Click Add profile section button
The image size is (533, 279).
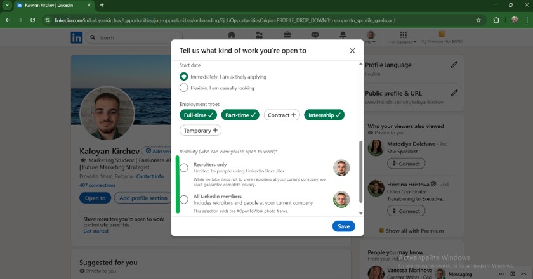point(143,198)
